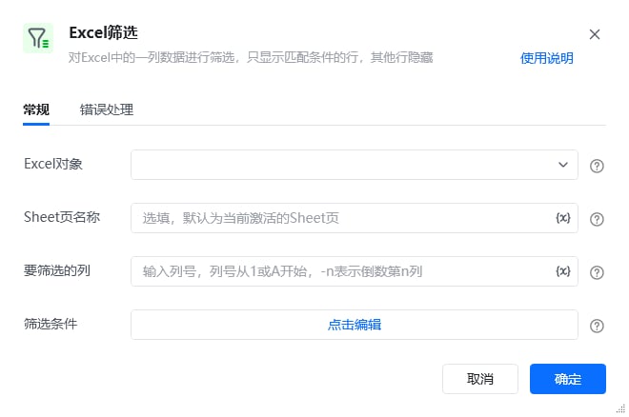Close the Excel筛选 dialog

click(595, 34)
